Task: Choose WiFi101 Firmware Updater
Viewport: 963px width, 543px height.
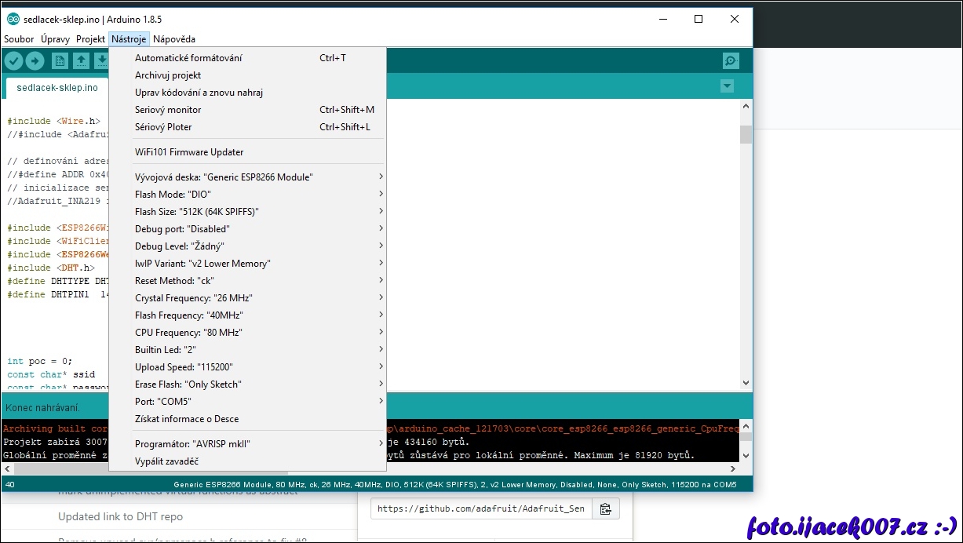Action: point(189,152)
